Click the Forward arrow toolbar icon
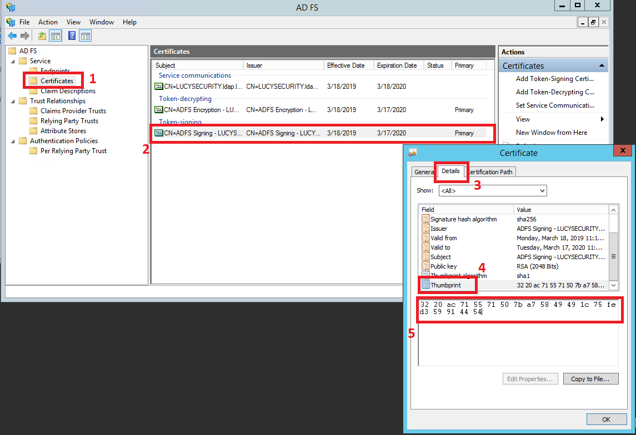The image size is (636, 435). coord(25,36)
